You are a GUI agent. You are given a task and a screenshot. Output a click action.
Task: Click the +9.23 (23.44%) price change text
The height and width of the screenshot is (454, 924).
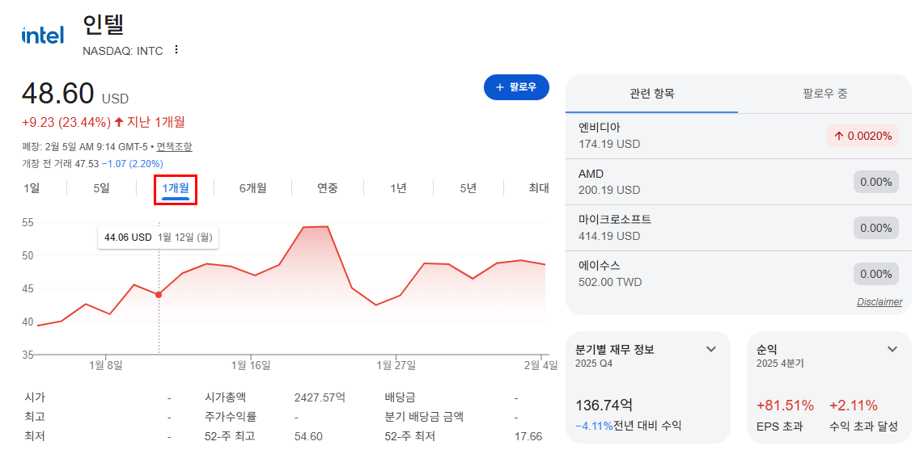point(66,122)
